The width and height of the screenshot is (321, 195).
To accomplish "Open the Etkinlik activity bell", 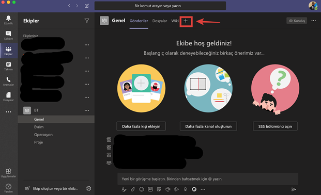I will tap(8, 20).
